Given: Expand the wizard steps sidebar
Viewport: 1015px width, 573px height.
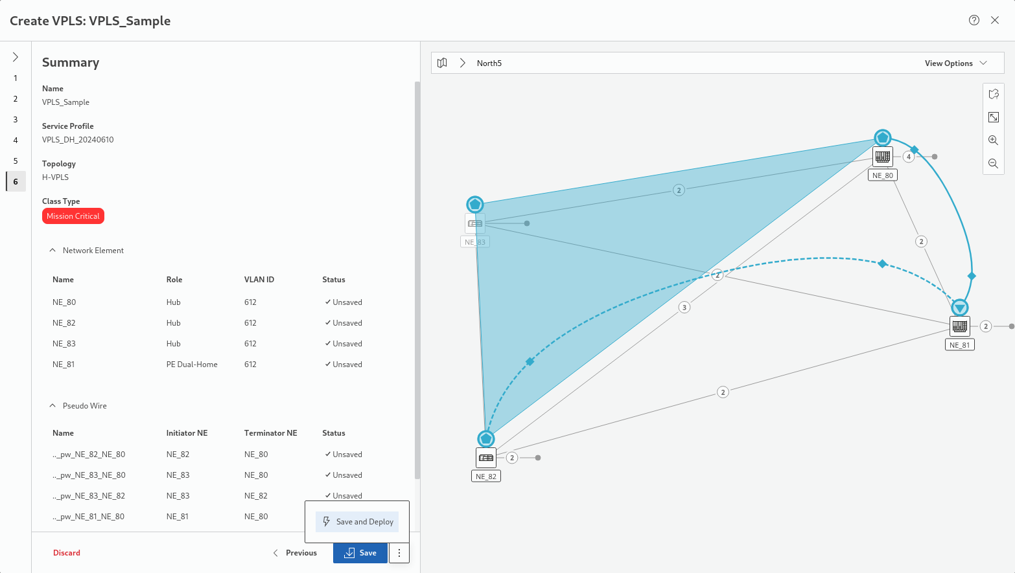Looking at the screenshot, I should [16, 57].
